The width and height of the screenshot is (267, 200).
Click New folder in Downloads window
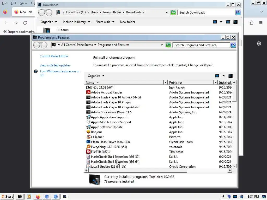tap(128, 22)
